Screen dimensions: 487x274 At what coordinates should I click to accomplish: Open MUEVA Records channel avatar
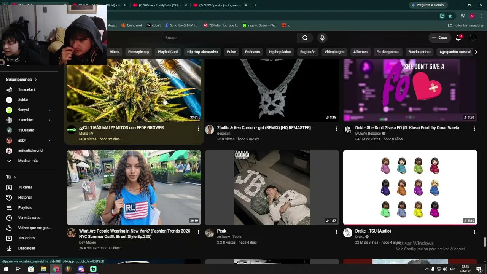click(348, 130)
